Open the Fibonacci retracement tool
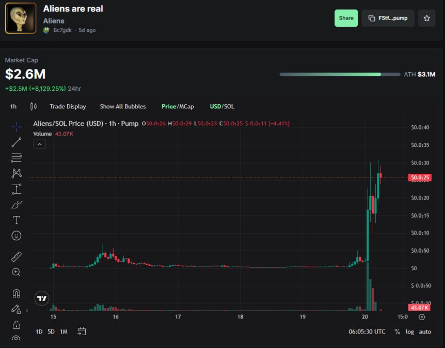The image size is (445, 348). [17, 158]
